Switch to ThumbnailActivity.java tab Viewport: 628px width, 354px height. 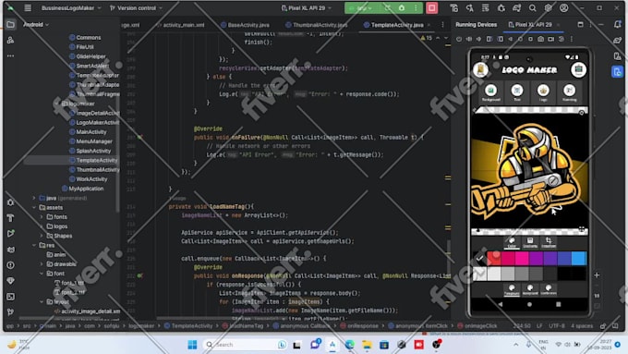tap(317, 25)
